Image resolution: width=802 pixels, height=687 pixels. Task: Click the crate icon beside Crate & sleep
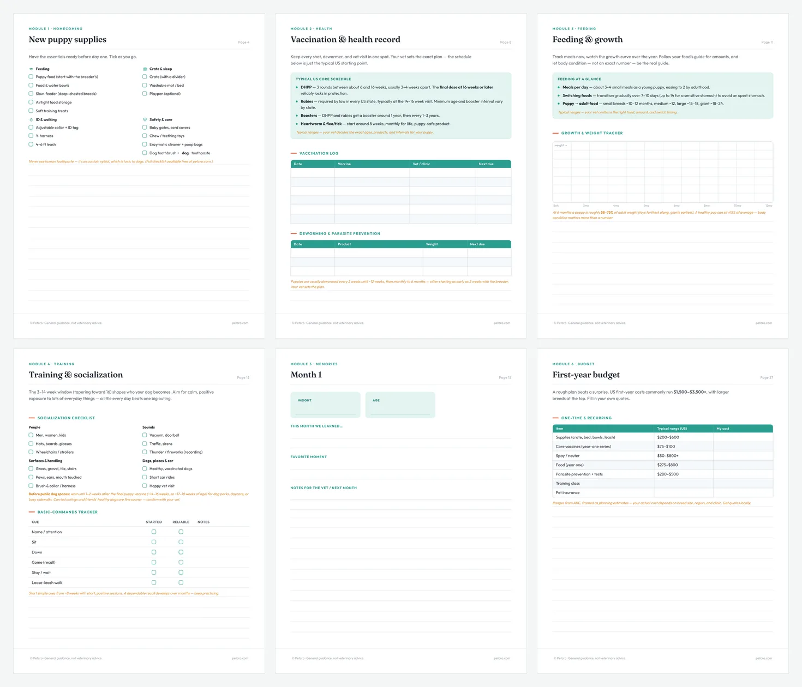tap(145, 69)
